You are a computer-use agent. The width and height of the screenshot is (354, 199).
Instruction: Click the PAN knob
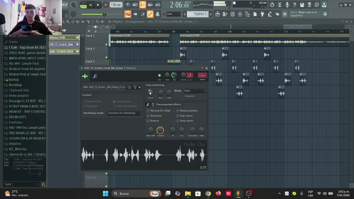[167, 75]
